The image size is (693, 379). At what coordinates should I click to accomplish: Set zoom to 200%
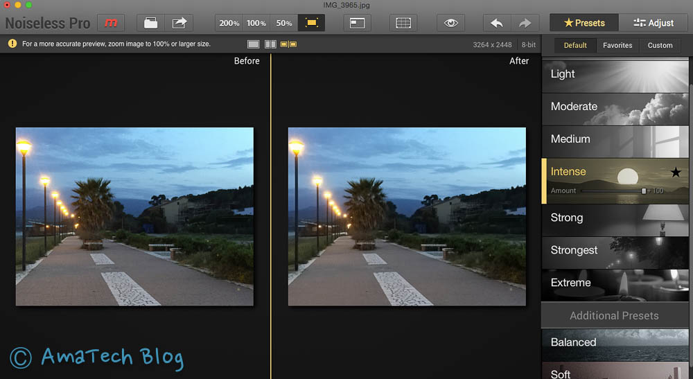click(229, 23)
